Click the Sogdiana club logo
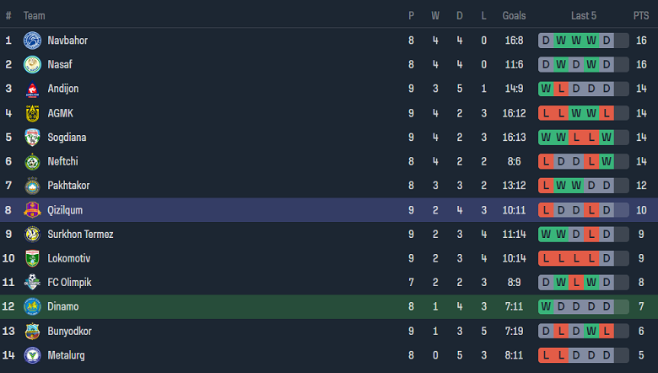Viewport: 658px width, 373px height. 32,138
